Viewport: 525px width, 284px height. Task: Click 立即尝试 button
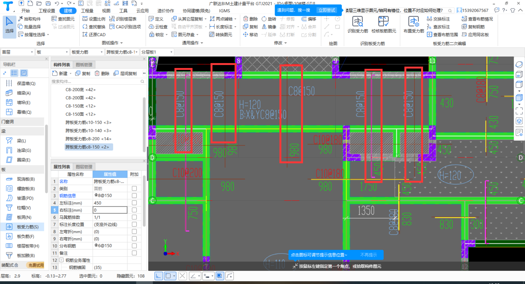pyautogui.click(x=327, y=10)
